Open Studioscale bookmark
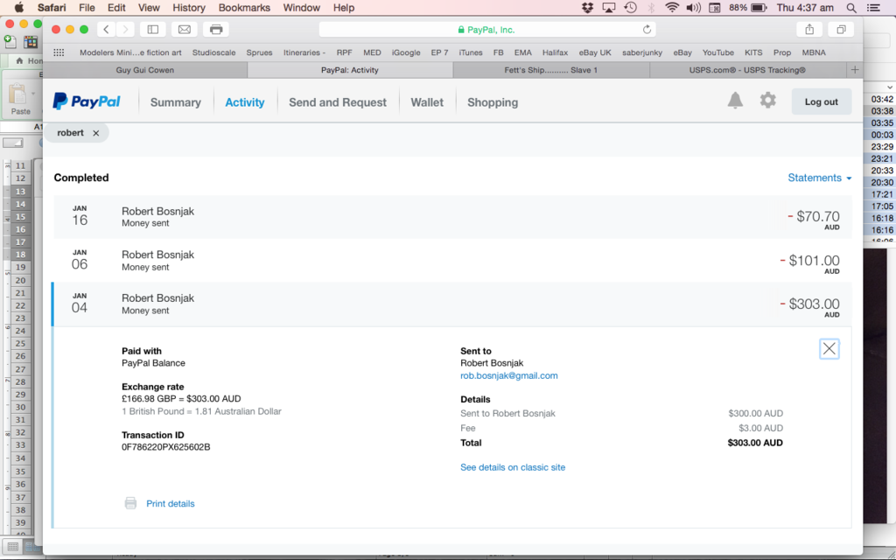 (x=213, y=52)
